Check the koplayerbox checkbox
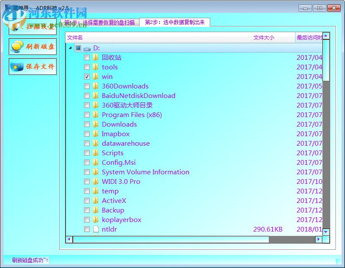The height and width of the screenshot is (268, 345). 87,220
